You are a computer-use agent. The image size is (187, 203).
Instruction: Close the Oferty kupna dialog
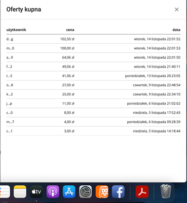[x=176, y=10]
